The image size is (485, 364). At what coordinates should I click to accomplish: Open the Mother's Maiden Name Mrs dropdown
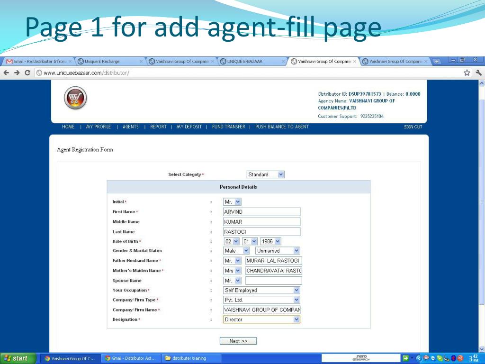(x=232, y=271)
